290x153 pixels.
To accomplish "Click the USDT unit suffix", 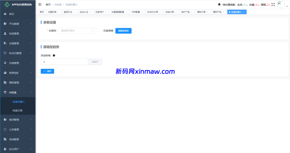I will click(95, 62).
